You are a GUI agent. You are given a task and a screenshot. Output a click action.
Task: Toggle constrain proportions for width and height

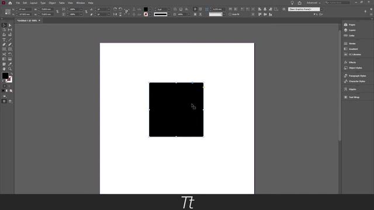tap(57, 12)
